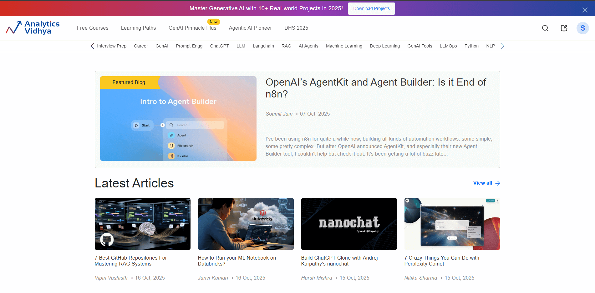
Task: Open the Featured Blog thumbnail image
Action: [178, 119]
